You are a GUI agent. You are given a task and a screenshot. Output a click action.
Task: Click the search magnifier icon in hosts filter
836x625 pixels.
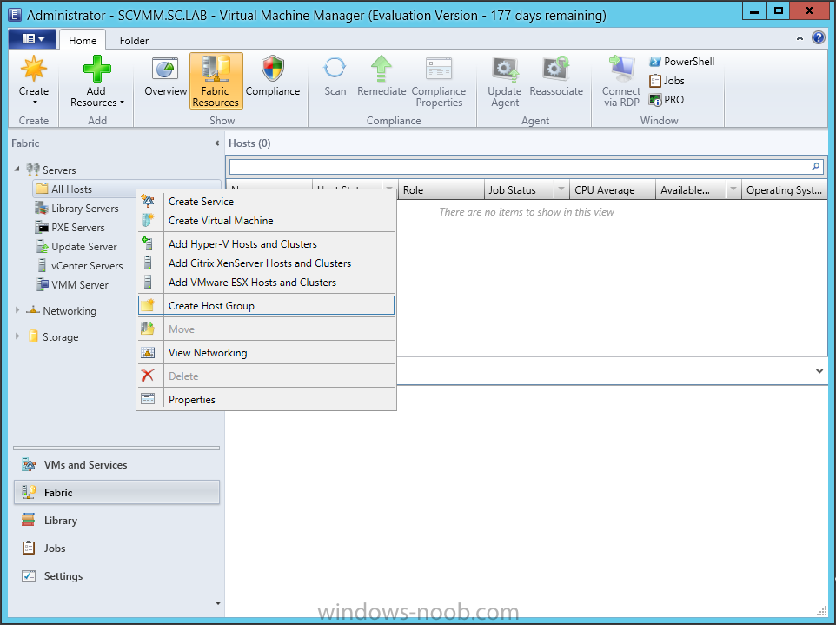point(815,167)
